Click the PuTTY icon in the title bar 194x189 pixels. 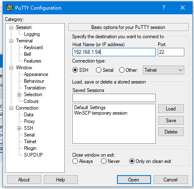pos(10,8)
